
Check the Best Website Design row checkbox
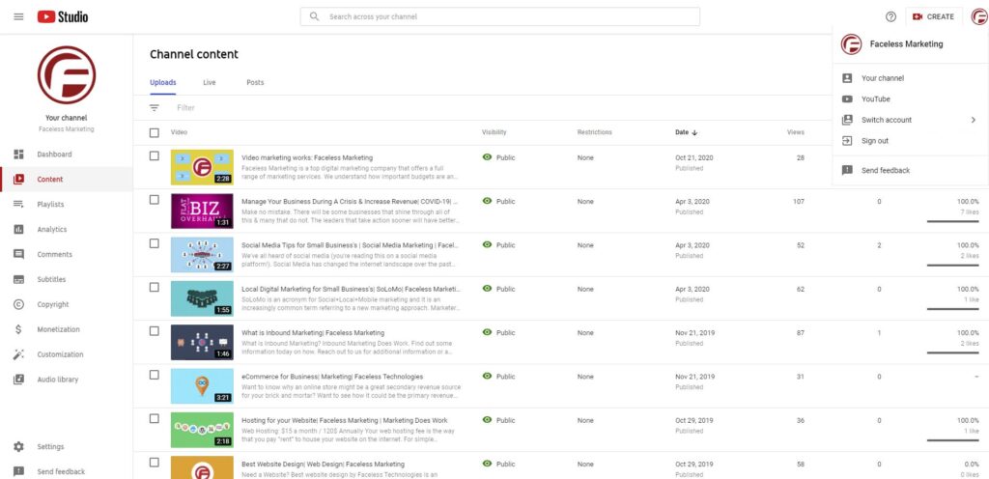pyautogui.click(x=155, y=463)
